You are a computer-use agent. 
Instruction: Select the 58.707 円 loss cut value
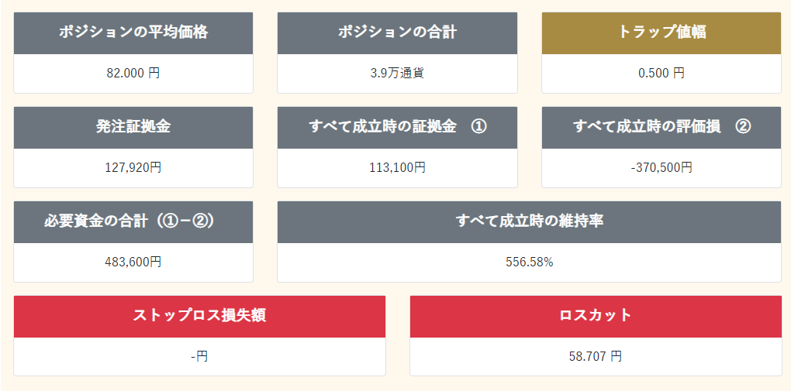coord(596,357)
